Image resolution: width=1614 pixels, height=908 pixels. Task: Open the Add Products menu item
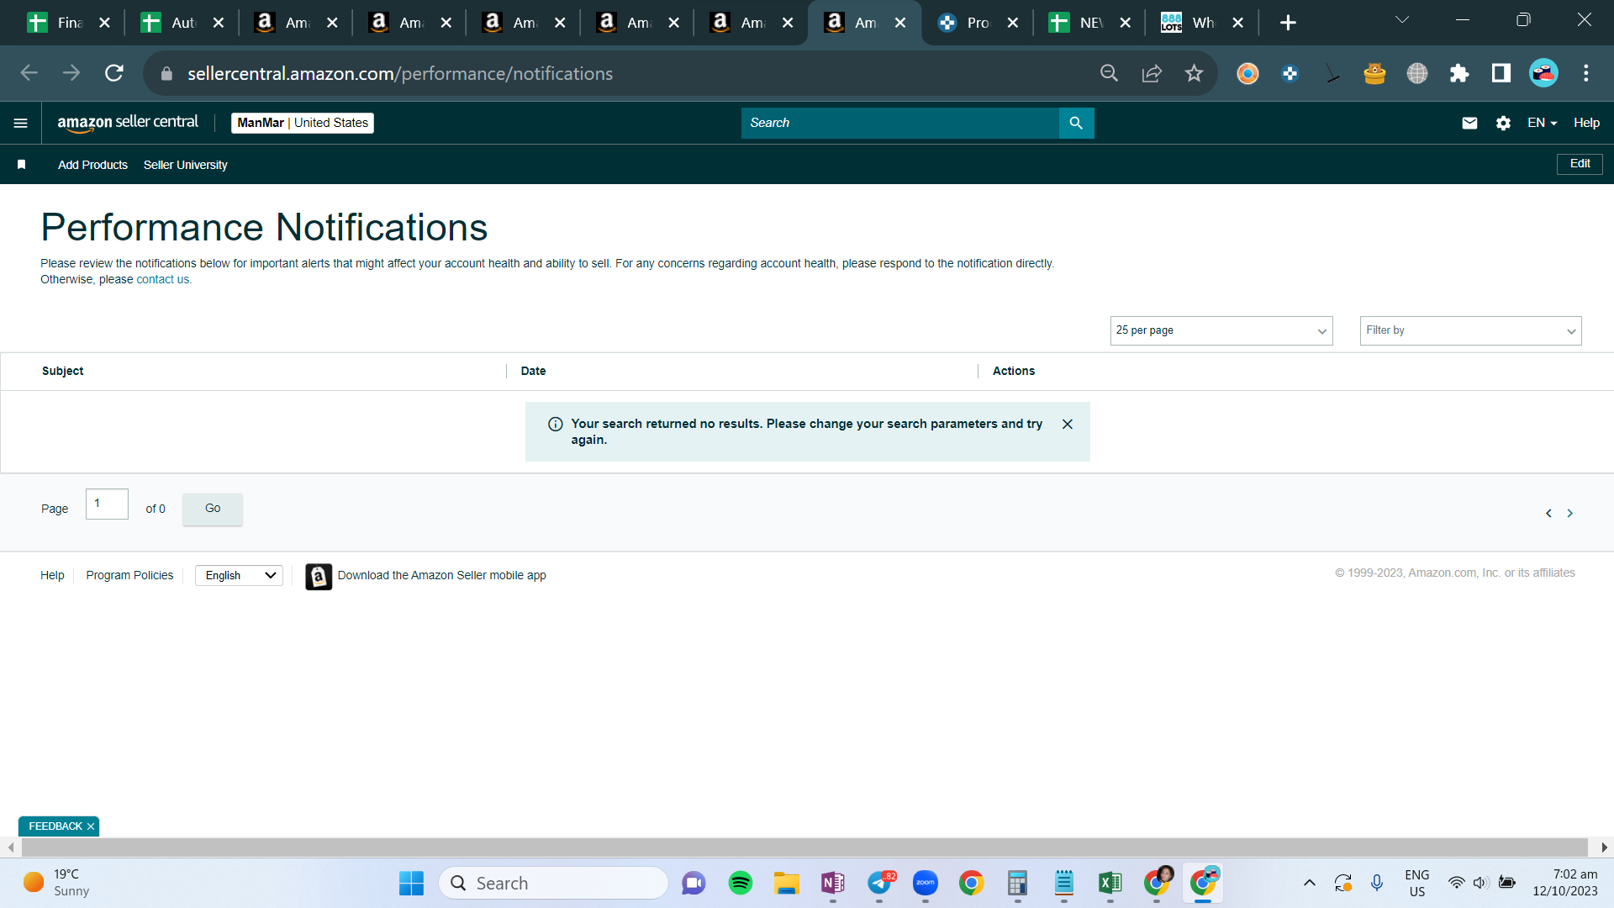click(x=92, y=165)
